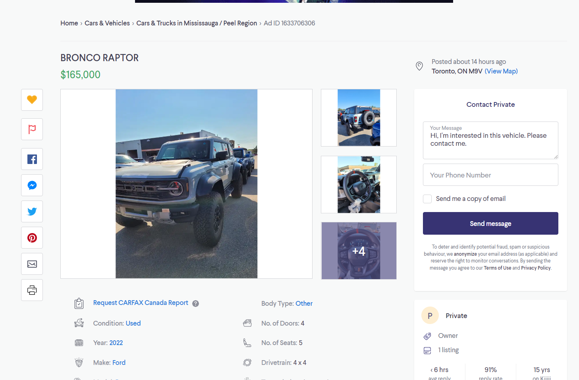Open the Used condition link

point(133,323)
